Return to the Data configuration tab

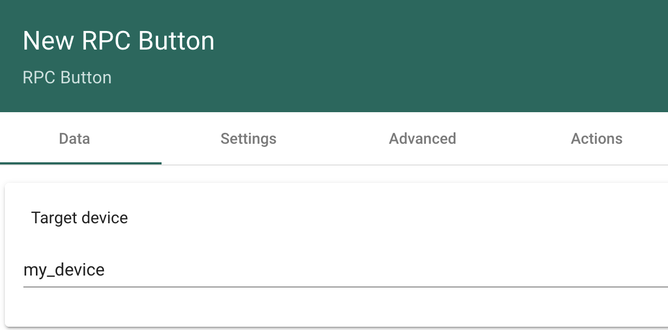[x=74, y=139]
